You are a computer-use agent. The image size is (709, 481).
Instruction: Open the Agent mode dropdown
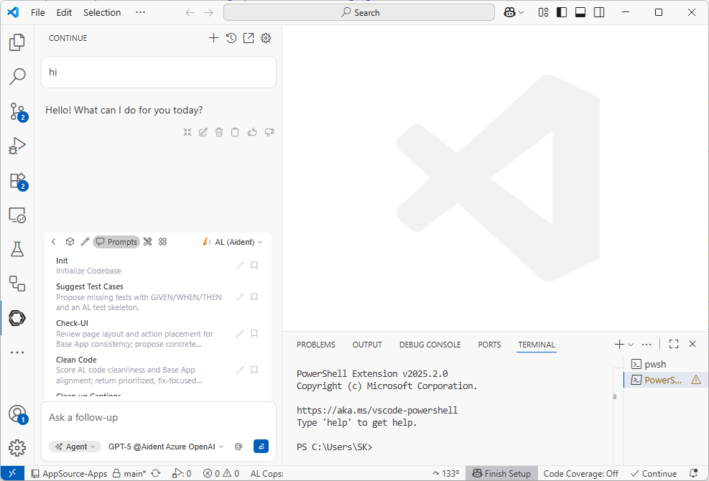[74, 446]
